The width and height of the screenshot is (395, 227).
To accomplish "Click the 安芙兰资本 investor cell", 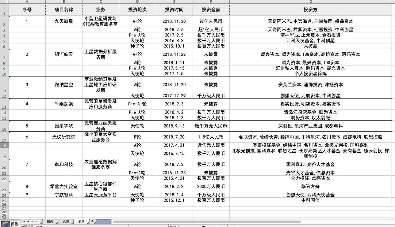I will point(311,85).
